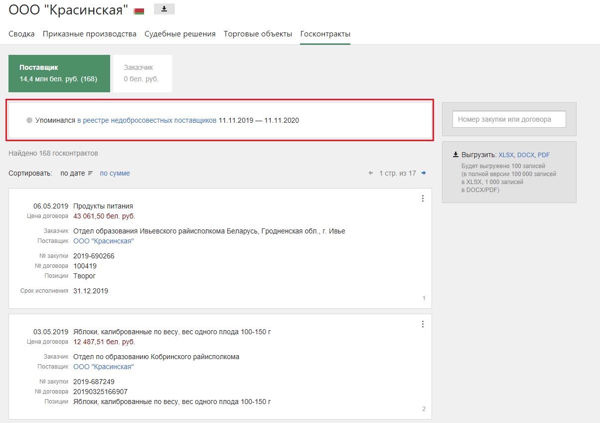600x423 pixels.
Task: Click the 1 стр. из 17 page indicator
Action: point(397,173)
